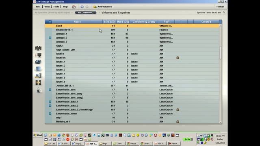The height and width of the screenshot is (146, 260).
Task: Go back with the blue back arrow
Action: click(x=82, y=7)
